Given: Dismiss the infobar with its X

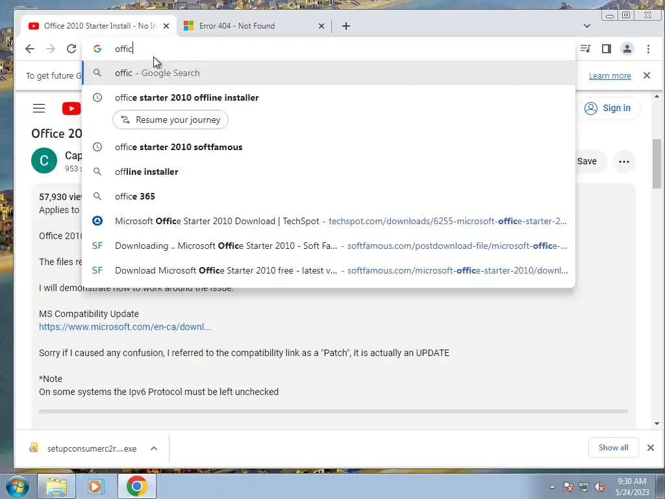Looking at the screenshot, I should click(646, 75).
